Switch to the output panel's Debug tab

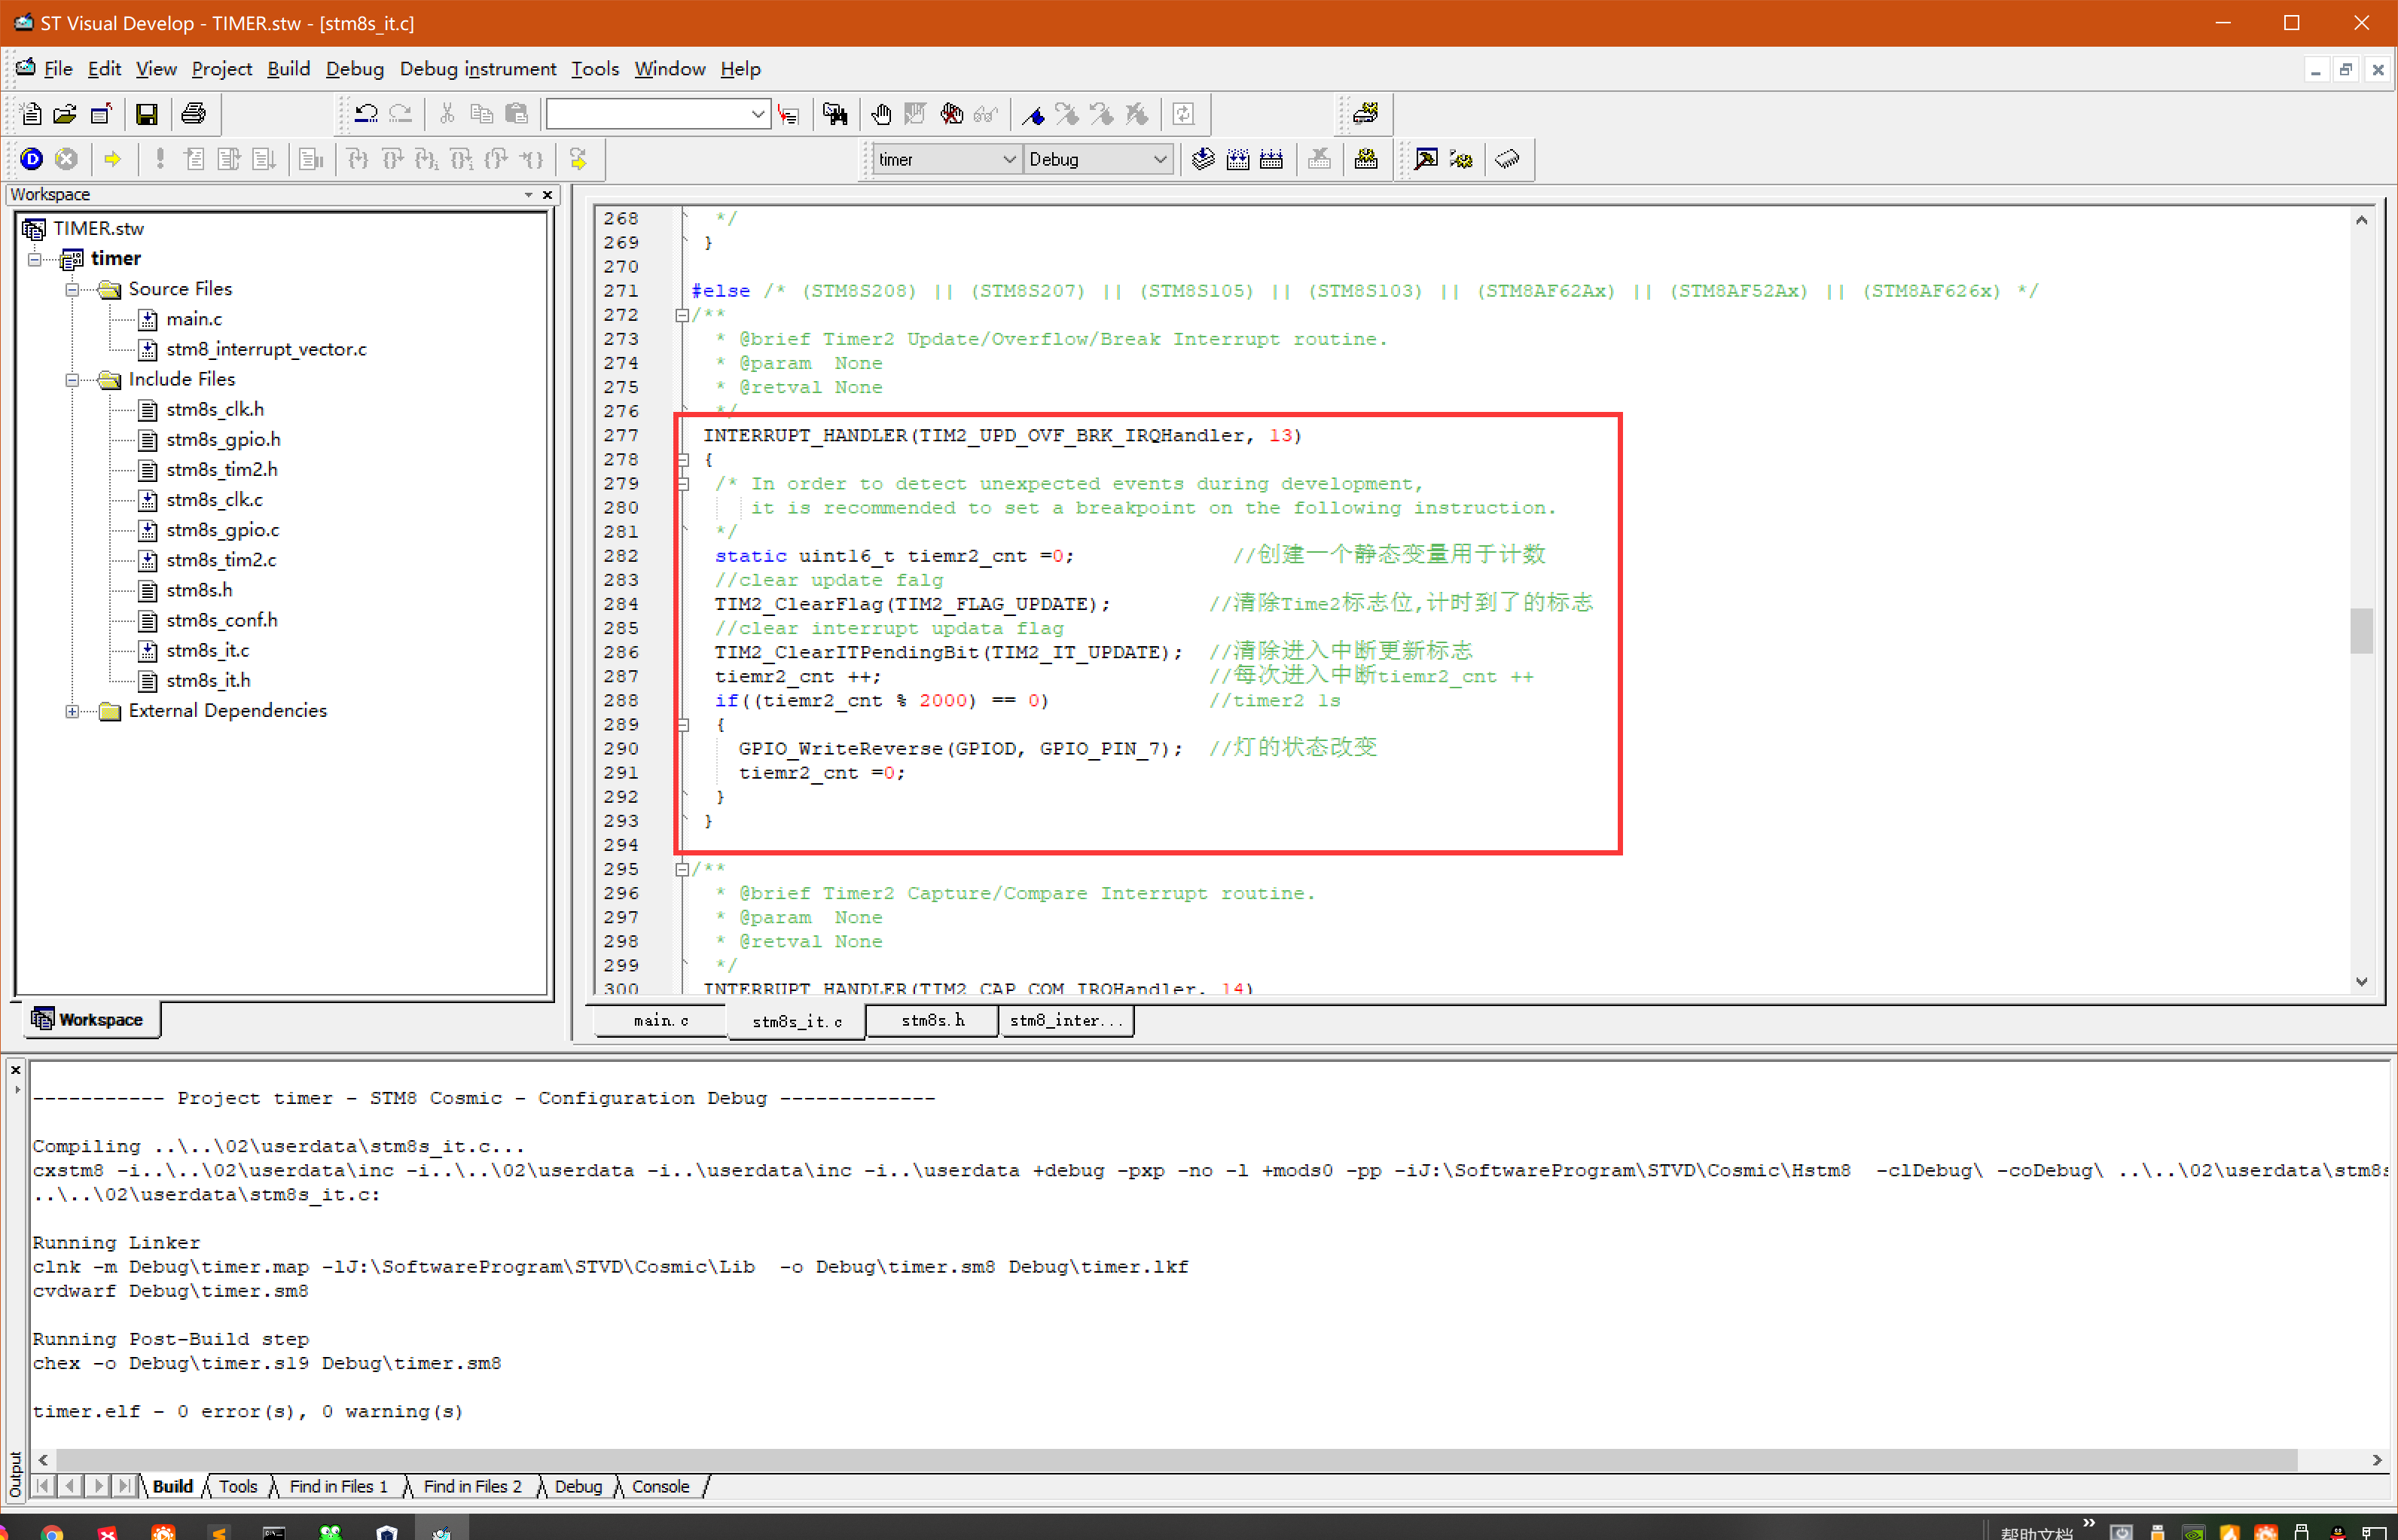(578, 1486)
